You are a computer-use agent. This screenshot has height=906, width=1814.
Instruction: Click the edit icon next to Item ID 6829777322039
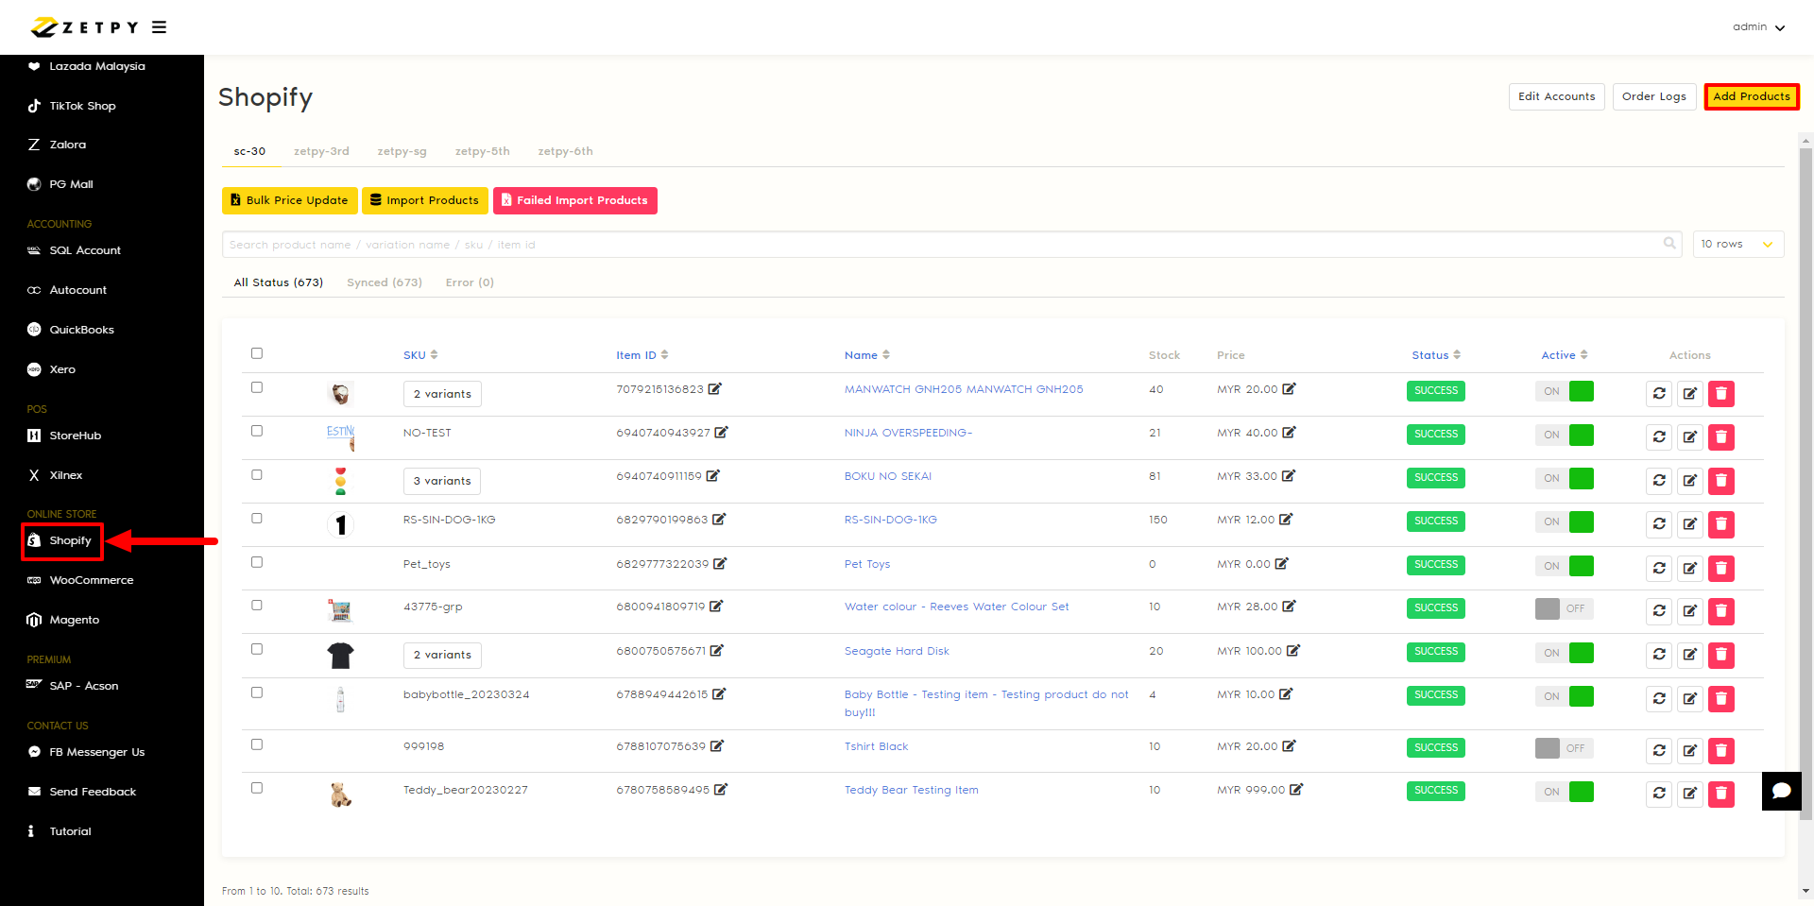click(720, 564)
